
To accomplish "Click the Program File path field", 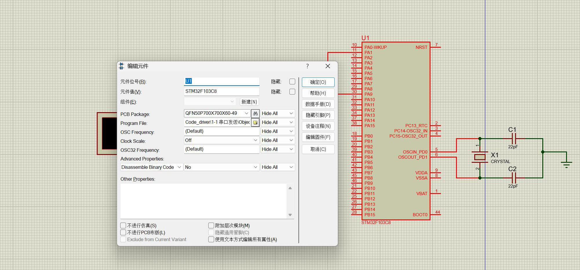I will [x=217, y=122].
